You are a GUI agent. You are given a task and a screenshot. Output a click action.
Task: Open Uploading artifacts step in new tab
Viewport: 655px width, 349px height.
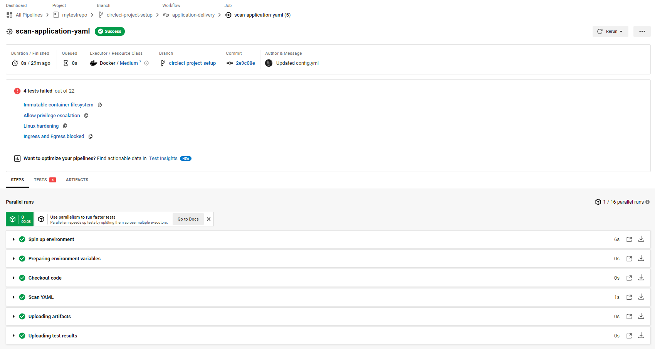[x=629, y=317]
